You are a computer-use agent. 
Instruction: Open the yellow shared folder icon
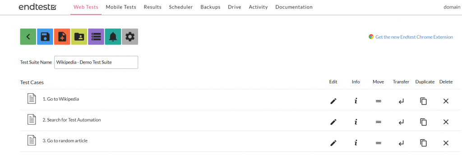click(79, 37)
